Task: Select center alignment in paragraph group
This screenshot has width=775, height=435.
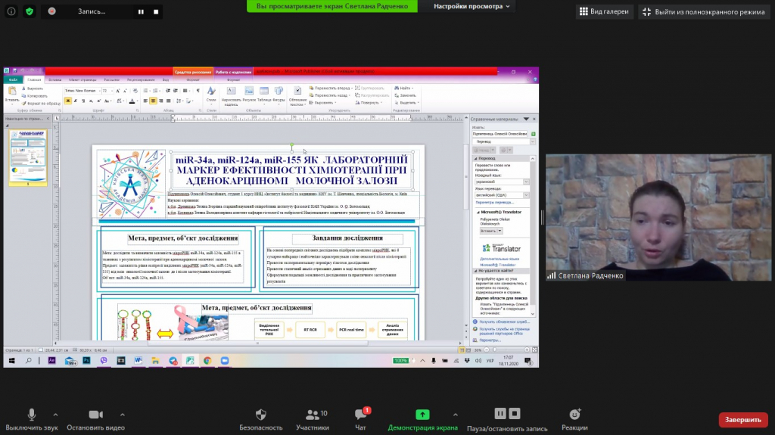Action: (x=153, y=101)
